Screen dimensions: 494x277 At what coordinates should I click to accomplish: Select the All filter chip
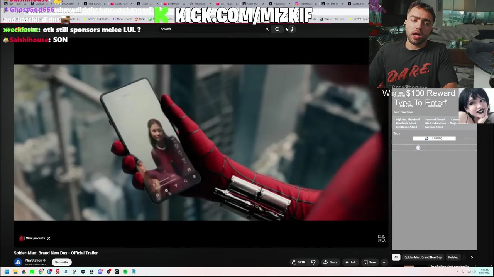[396, 257]
